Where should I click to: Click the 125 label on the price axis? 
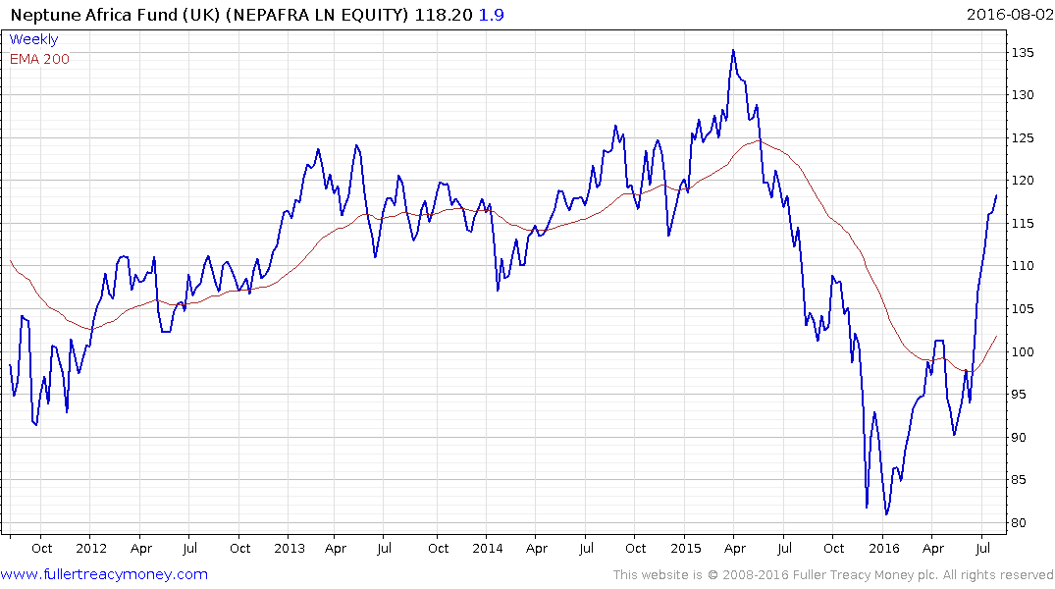pyautogui.click(x=1023, y=138)
